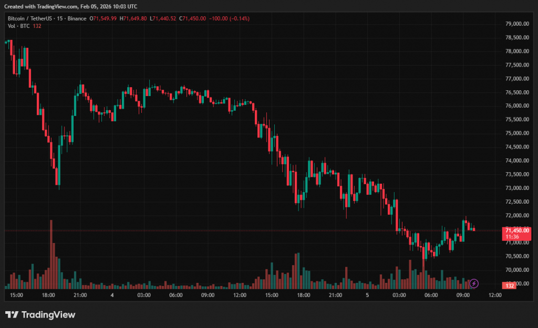
Task: Click the 11:36 candle countdown timer
Action: 513,237
